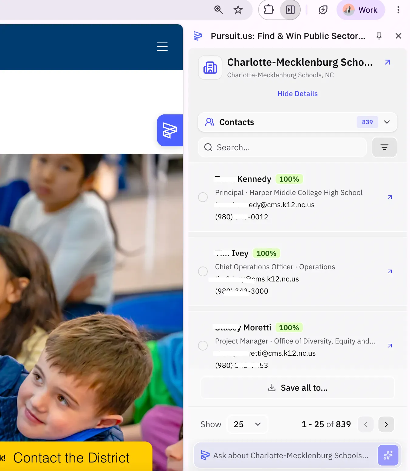Click the Charlotte-Mecklenburg Schools, NC subtitle
The width and height of the screenshot is (410, 471).
280,75
